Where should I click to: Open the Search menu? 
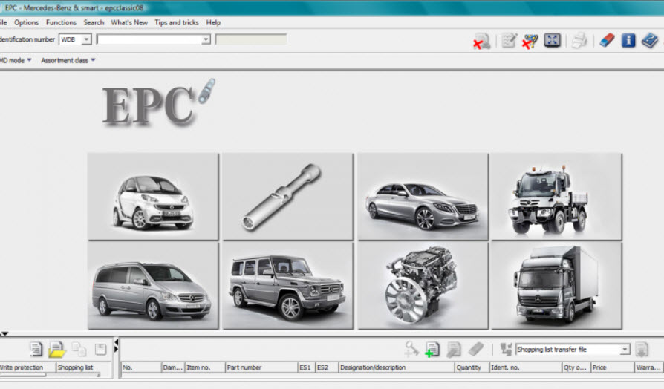[x=94, y=22]
